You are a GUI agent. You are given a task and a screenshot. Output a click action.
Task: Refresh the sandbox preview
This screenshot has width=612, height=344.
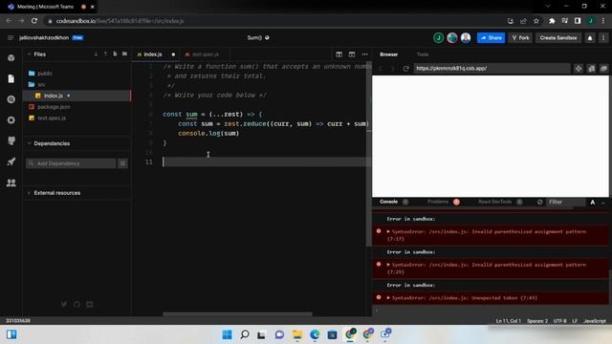click(x=405, y=69)
